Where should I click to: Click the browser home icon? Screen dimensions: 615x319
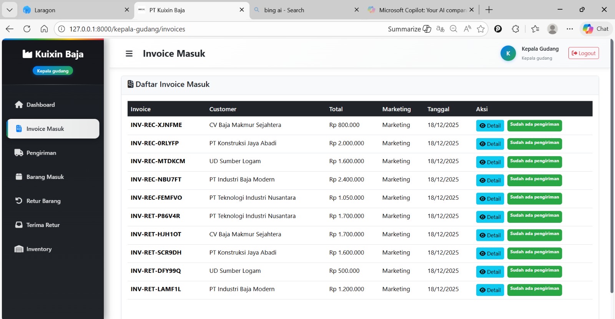[x=44, y=29]
